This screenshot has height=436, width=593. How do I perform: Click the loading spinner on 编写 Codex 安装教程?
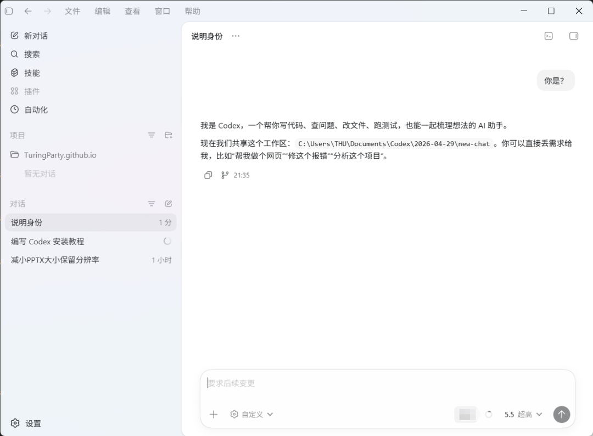167,241
